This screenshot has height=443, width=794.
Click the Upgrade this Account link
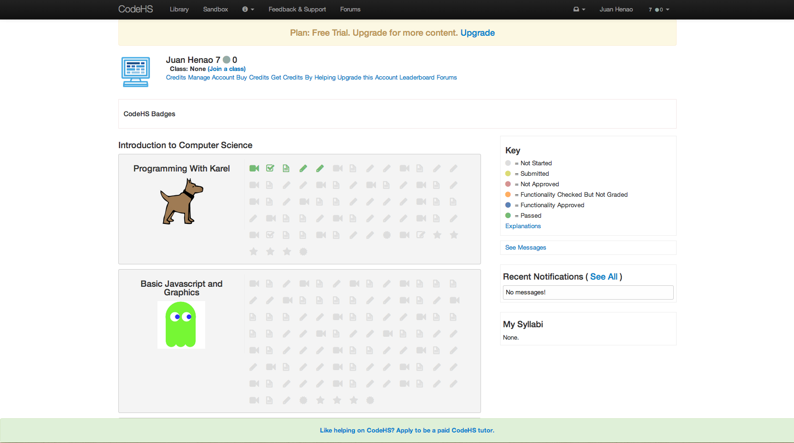pos(367,77)
